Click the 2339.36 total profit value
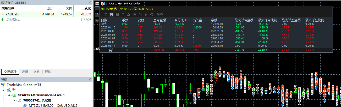 [x=158, y=50]
